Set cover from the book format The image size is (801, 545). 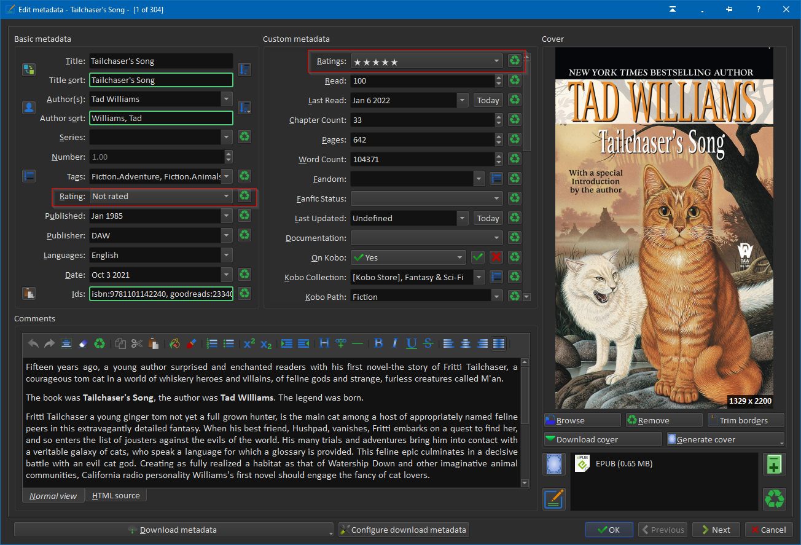(x=553, y=464)
